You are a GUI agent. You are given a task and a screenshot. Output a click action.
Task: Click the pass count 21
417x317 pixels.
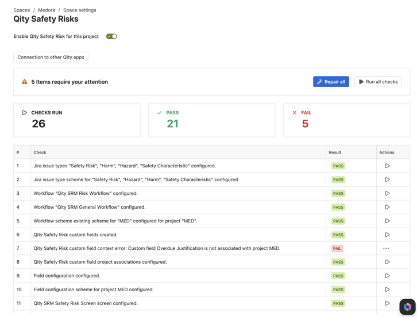click(x=172, y=124)
